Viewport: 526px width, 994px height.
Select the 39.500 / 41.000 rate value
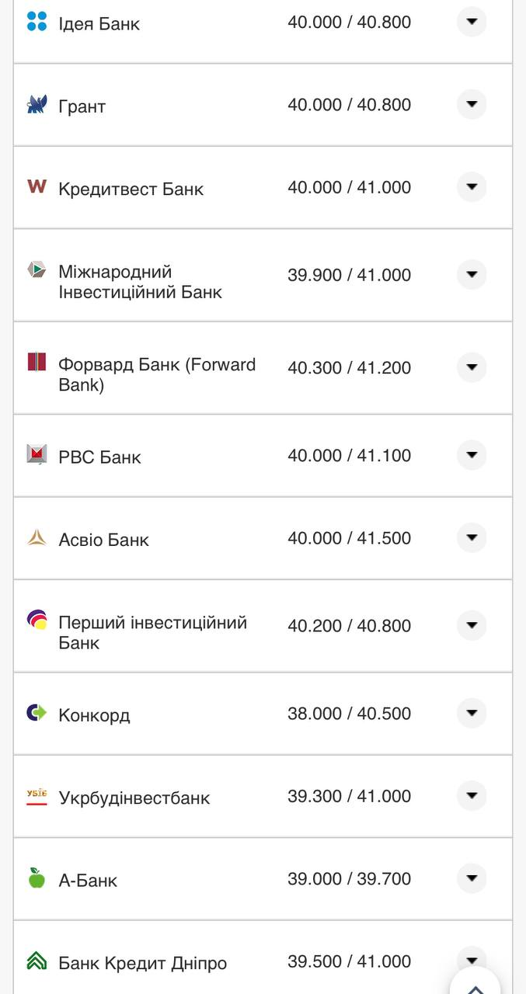click(350, 961)
